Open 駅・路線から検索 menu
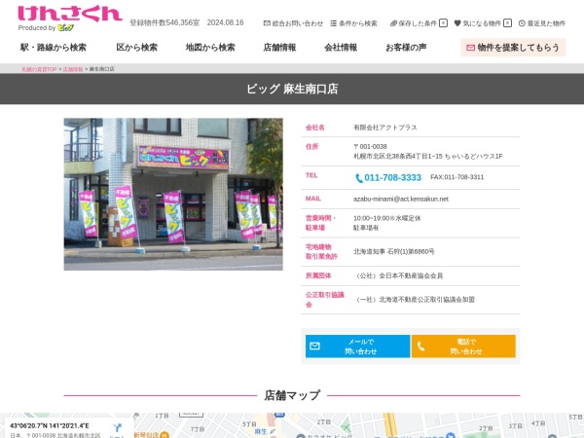This screenshot has width=584, height=438. 54,48
